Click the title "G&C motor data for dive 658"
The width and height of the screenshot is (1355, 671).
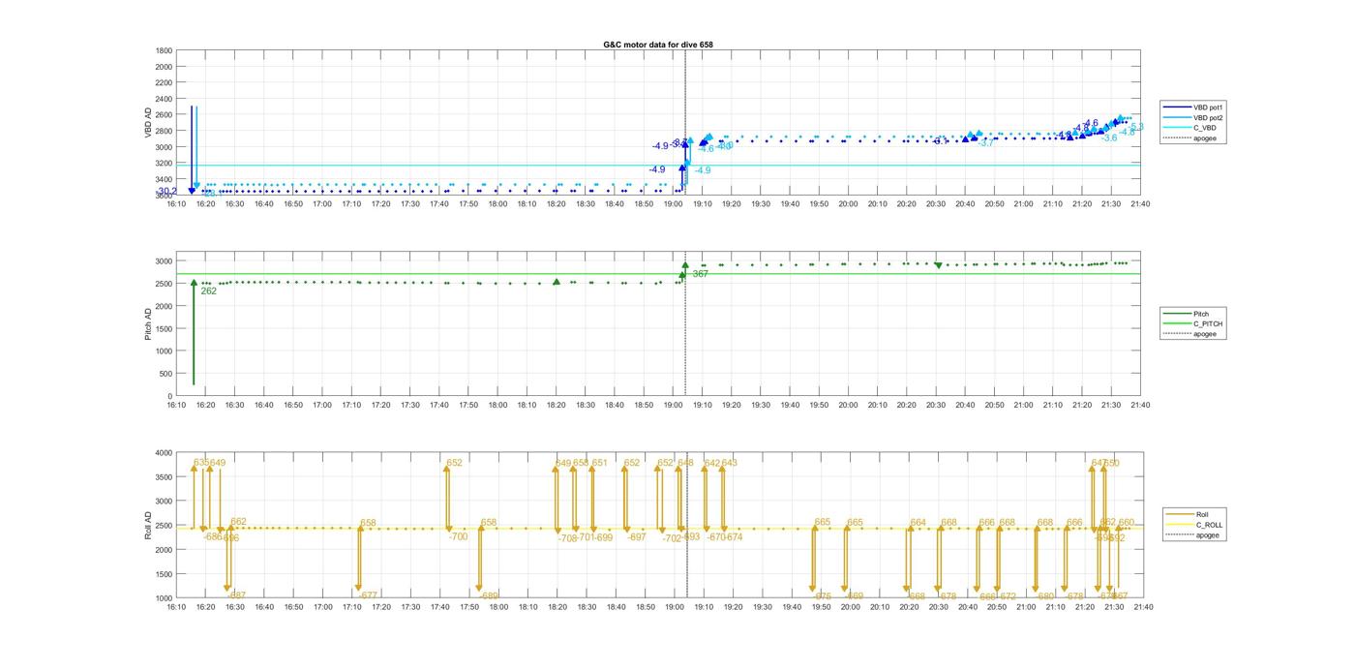coord(658,45)
